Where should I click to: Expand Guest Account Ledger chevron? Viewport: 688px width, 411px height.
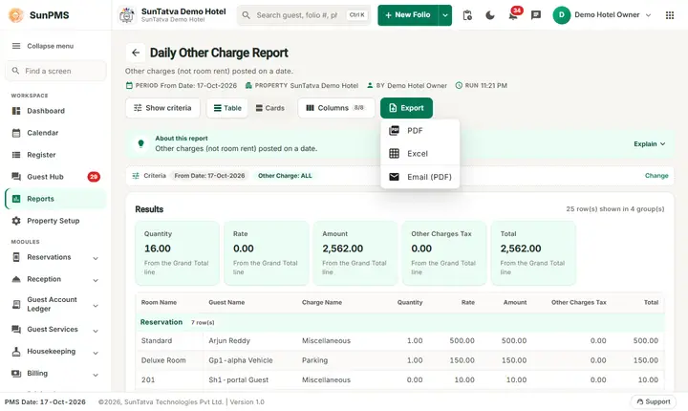tap(96, 305)
